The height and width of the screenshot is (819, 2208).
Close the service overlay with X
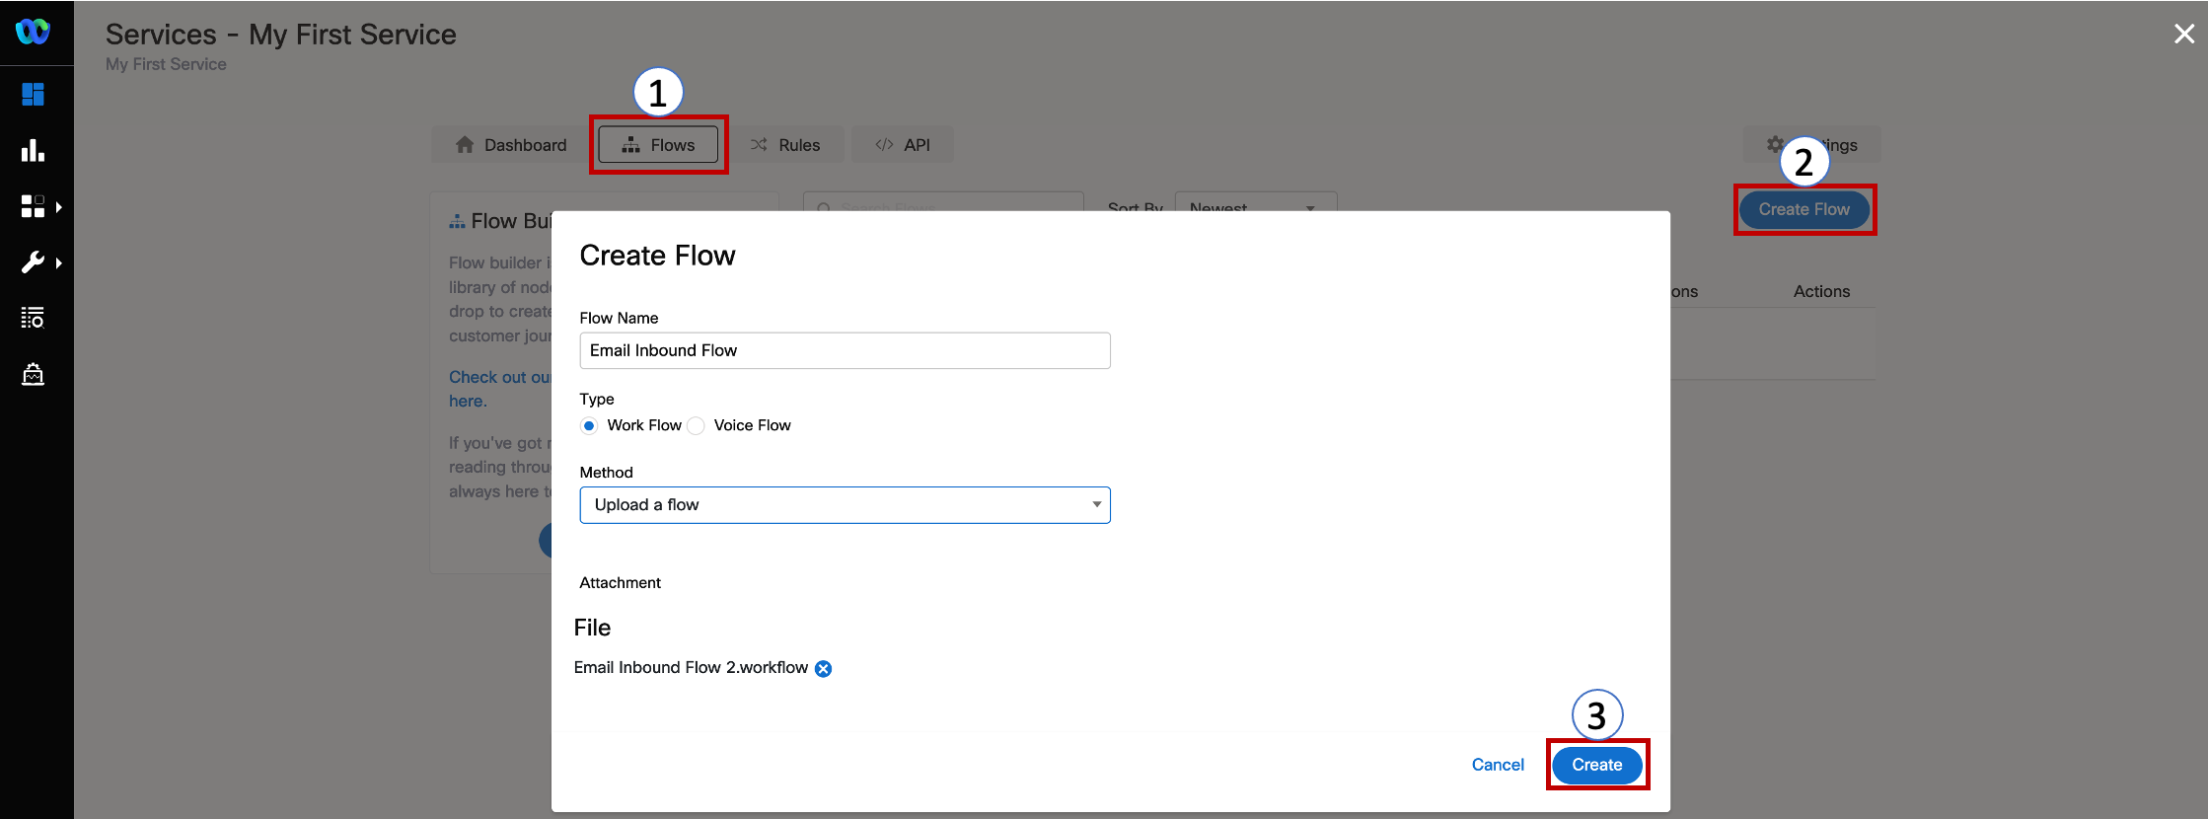[x=2184, y=35]
